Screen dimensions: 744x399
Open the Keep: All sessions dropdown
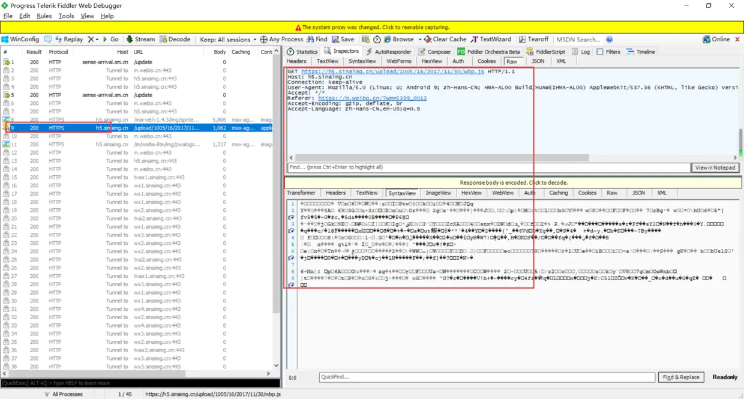pos(228,39)
